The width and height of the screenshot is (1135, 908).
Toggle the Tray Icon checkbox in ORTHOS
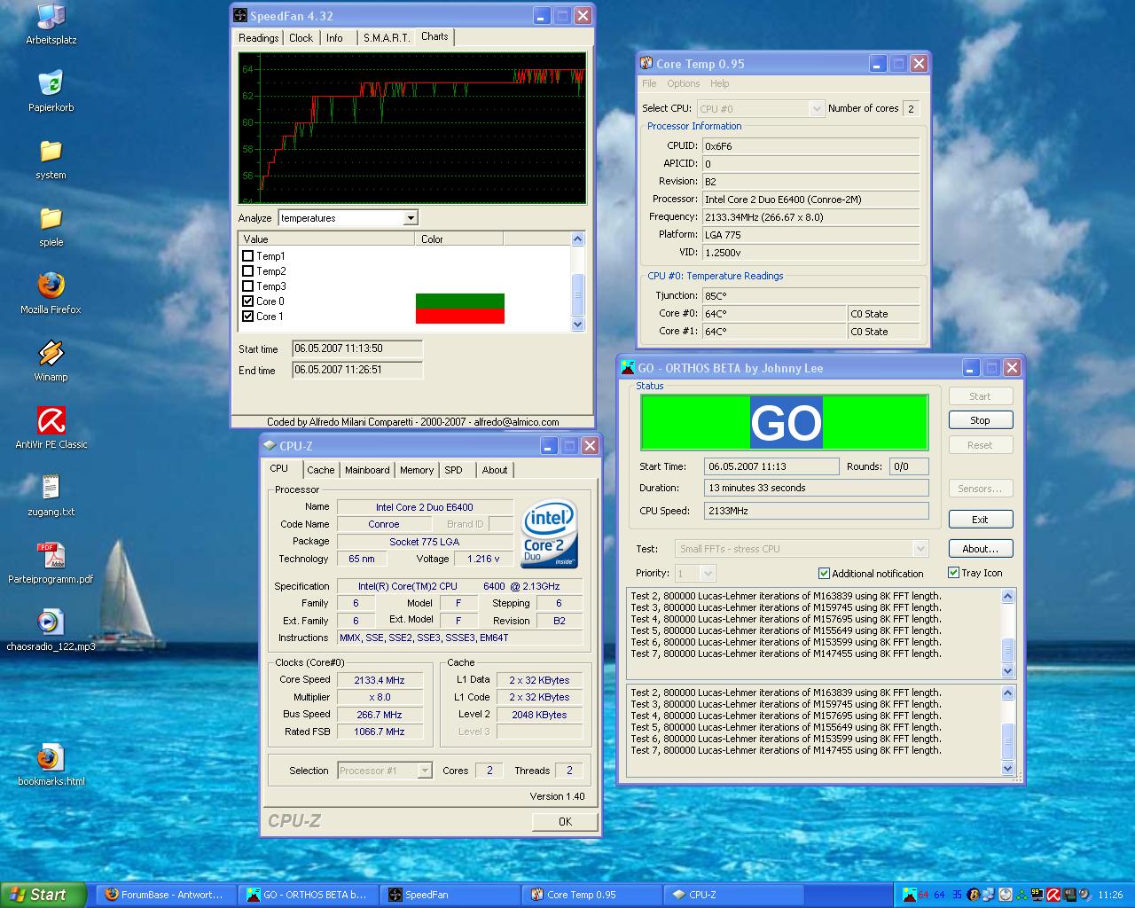click(x=953, y=572)
